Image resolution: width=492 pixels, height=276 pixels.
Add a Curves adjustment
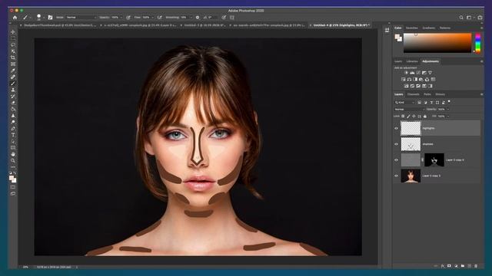pos(418,73)
